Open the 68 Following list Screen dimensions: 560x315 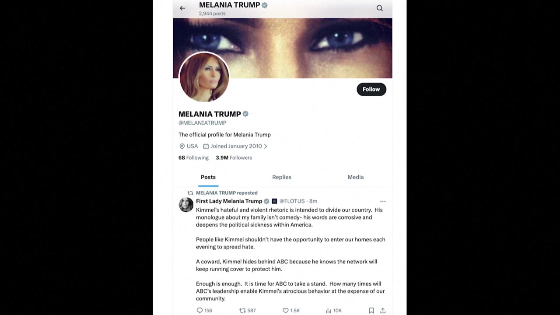[193, 157]
